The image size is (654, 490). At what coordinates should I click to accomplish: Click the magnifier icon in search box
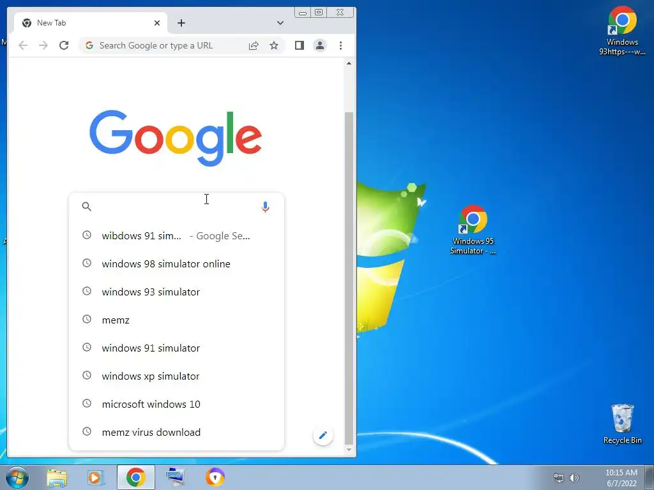tap(86, 206)
